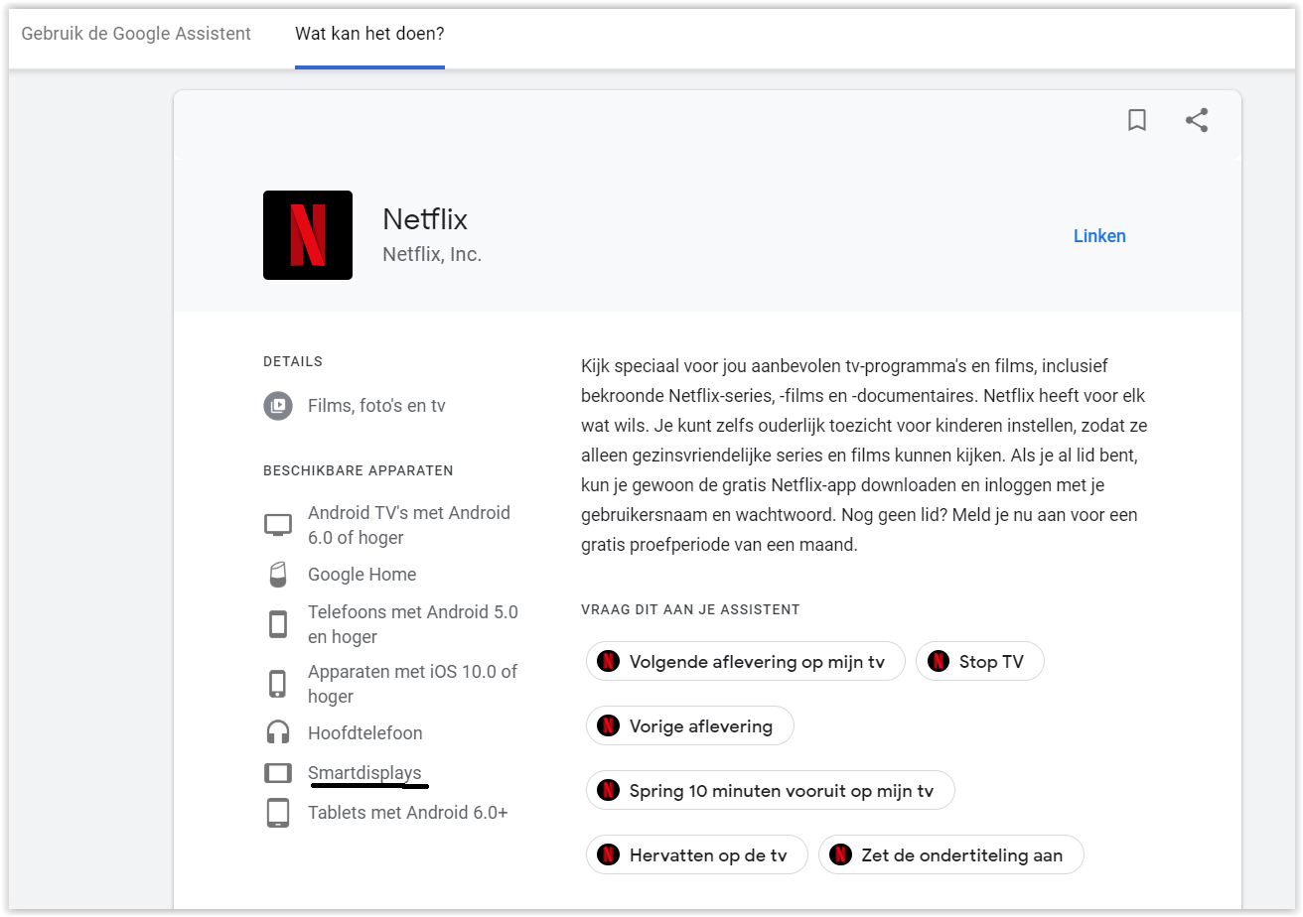Image resolution: width=1303 pixels, height=917 pixels.
Task: Click the Smartdisplays device icon
Action: coord(278,773)
